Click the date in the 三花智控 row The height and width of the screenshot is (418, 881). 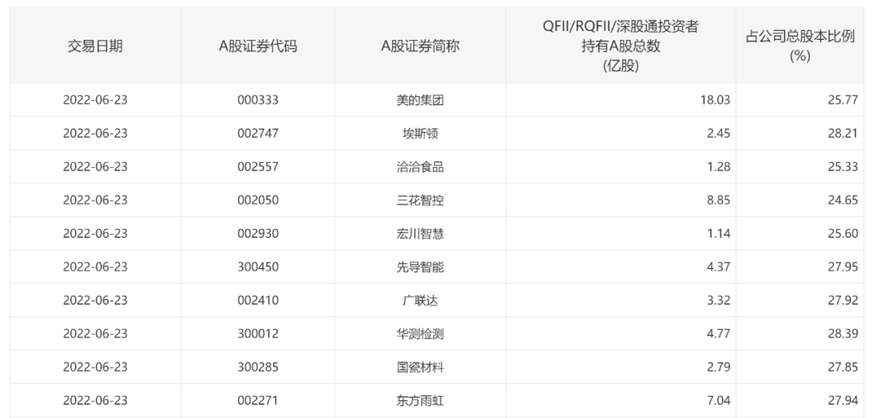[95, 200]
